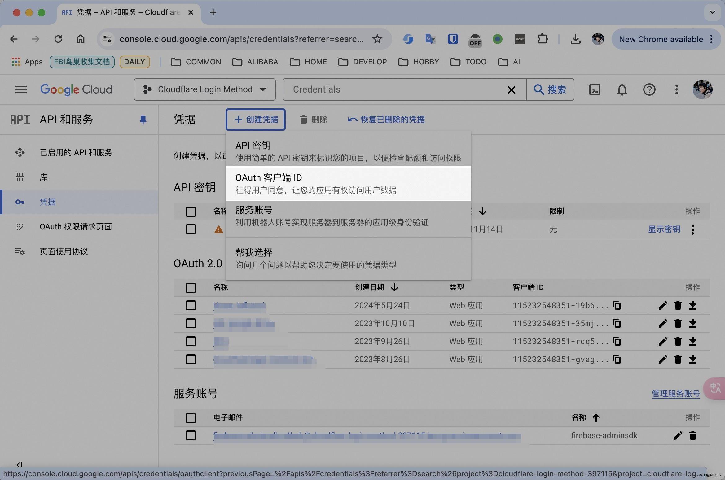Screen dimensions: 725x480
Task: Sort service accounts by 名称 arrow
Action: 596,417
